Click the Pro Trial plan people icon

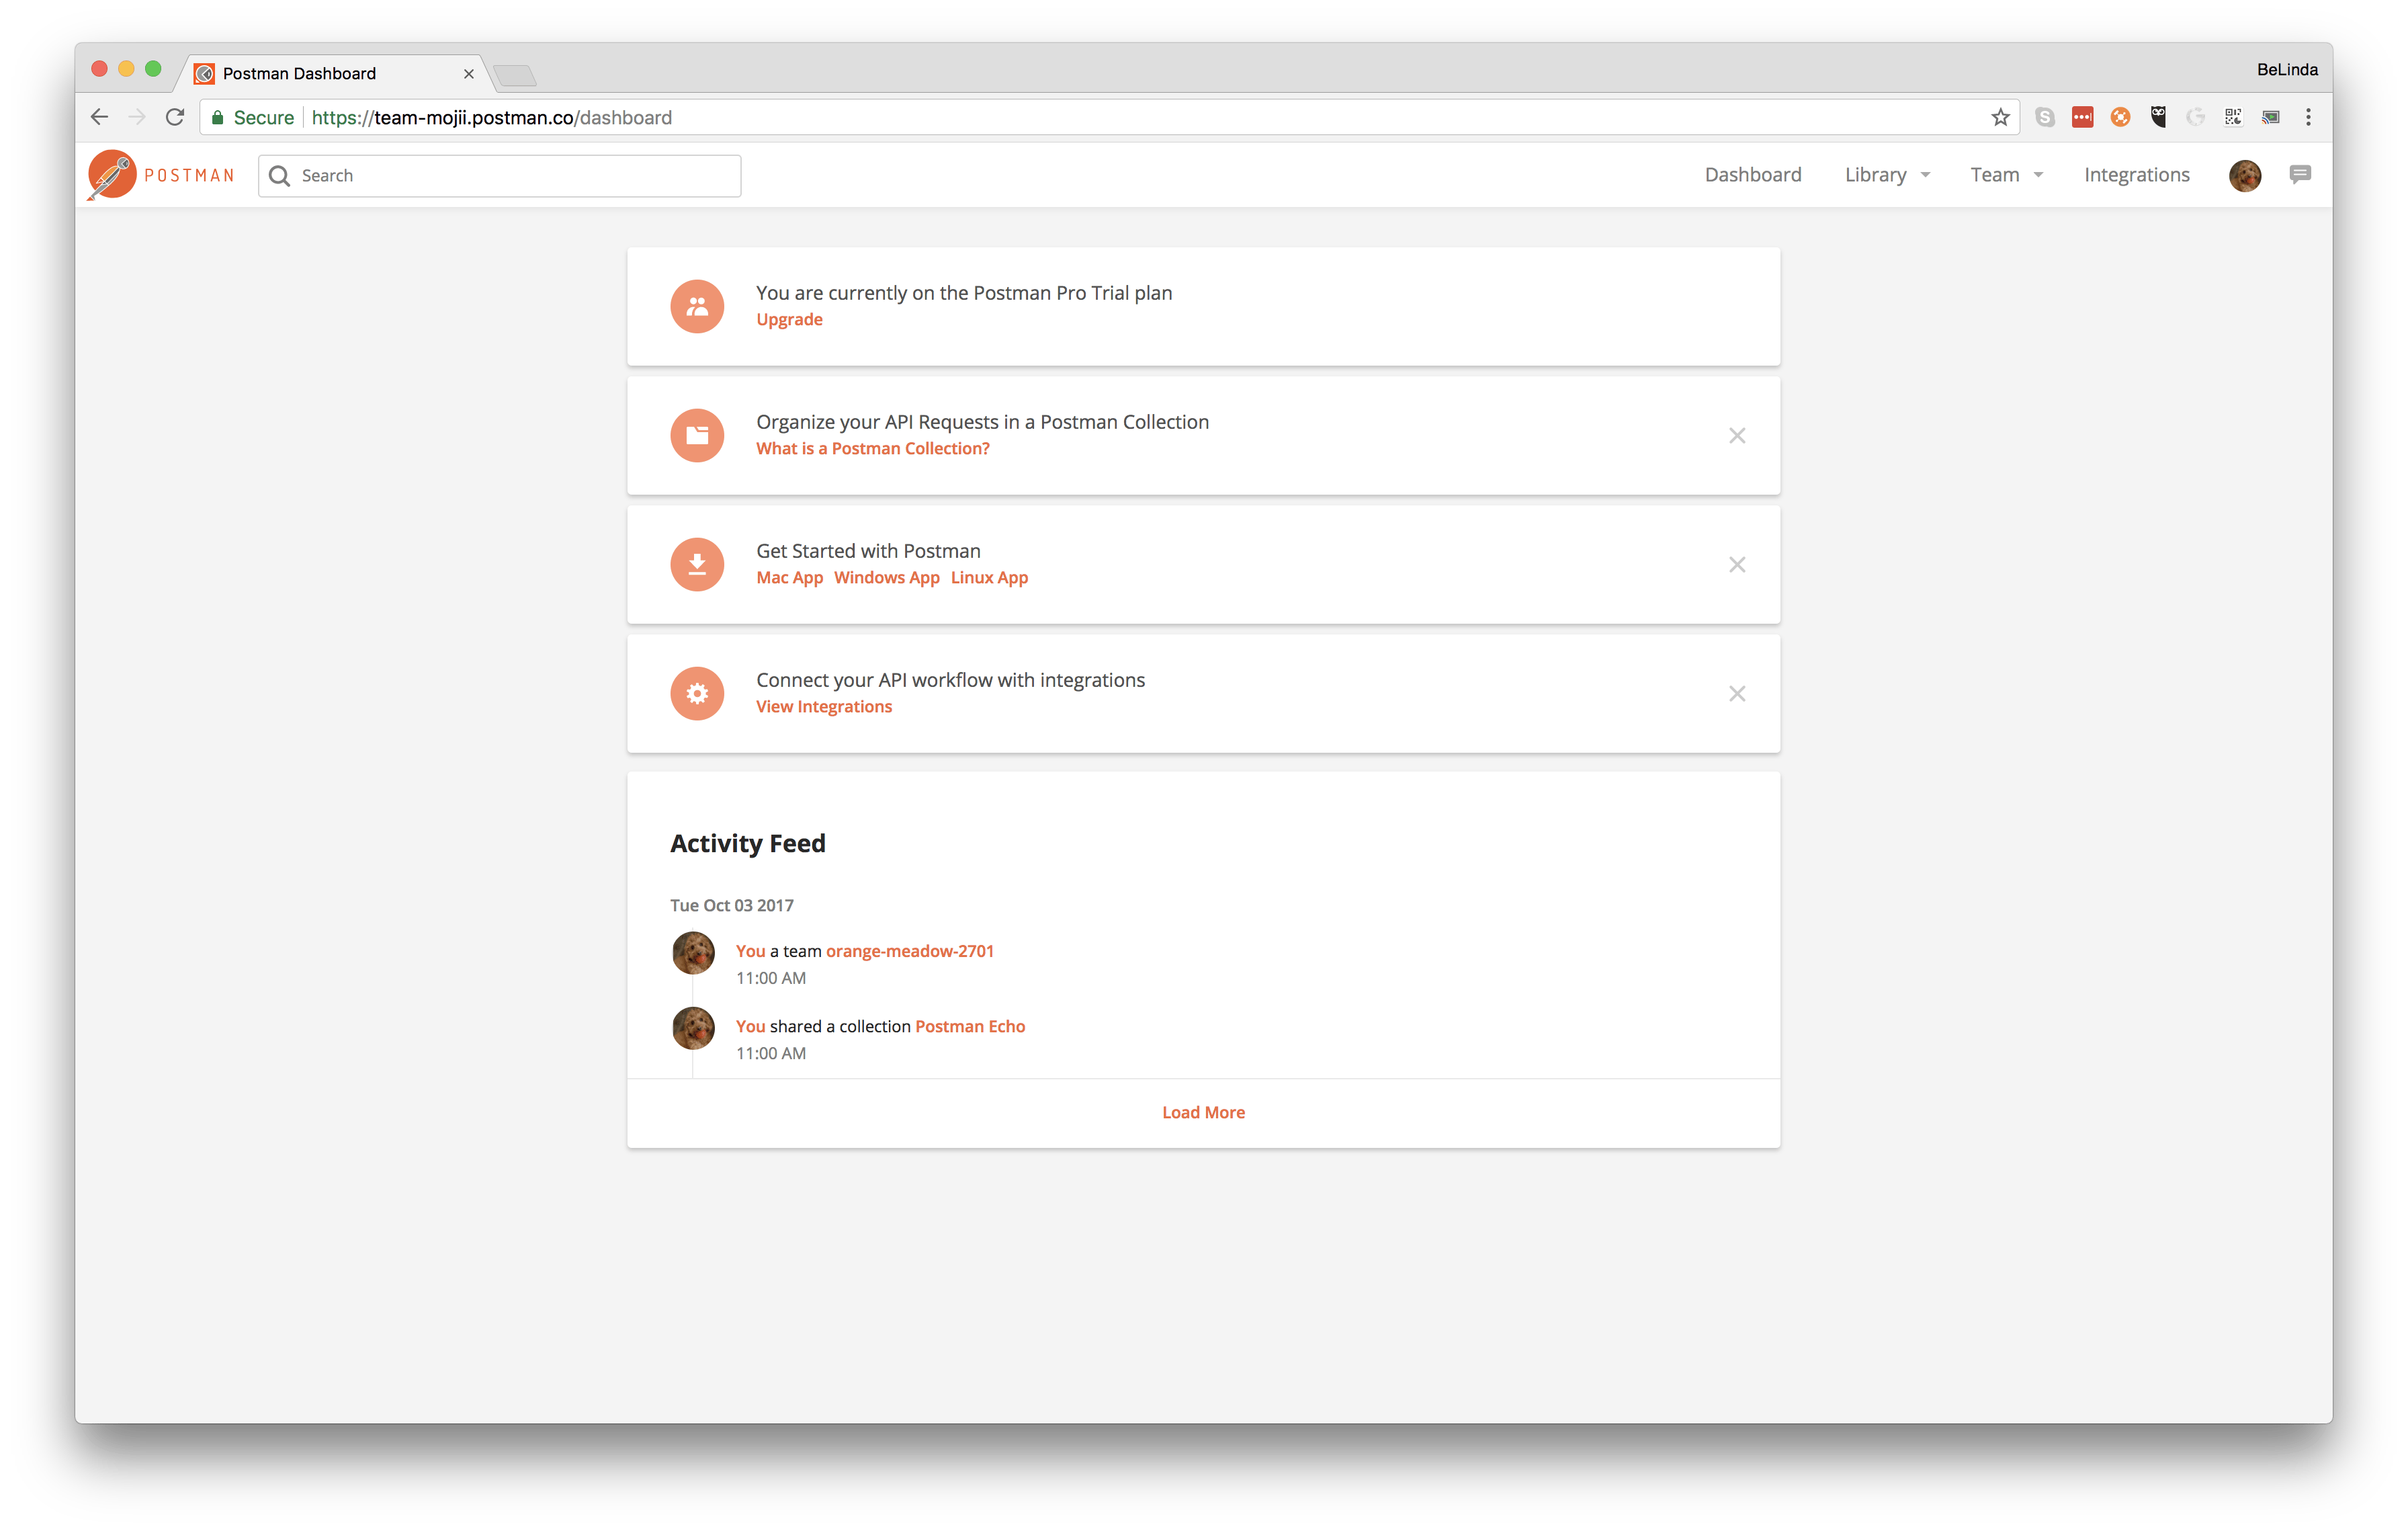pyautogui.click(x=697, y=306)
